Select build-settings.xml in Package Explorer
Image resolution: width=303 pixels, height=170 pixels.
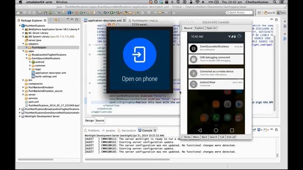coord(44,76)
